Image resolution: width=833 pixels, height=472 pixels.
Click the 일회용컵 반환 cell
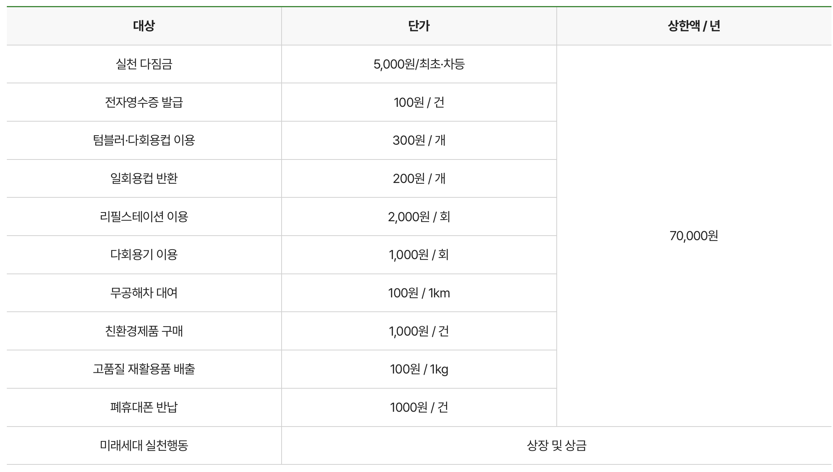(144, 178)
